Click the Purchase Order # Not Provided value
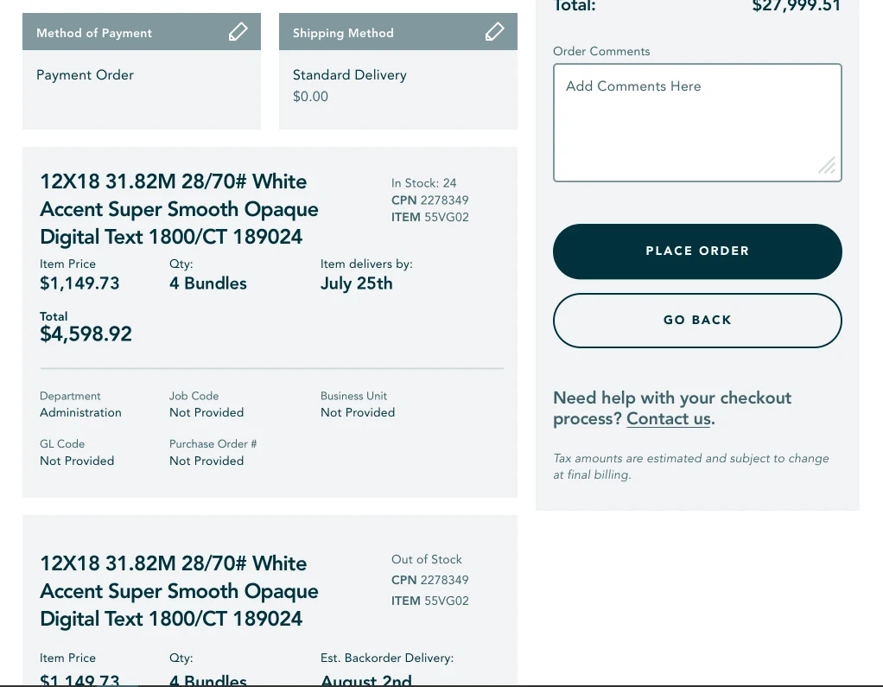 tap(206, 461)
